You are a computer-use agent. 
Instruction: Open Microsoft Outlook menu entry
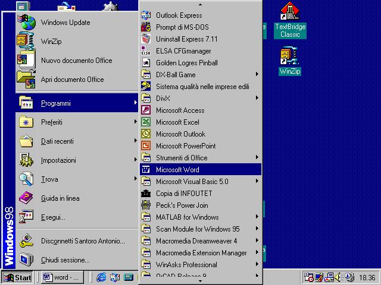(201, 134)
